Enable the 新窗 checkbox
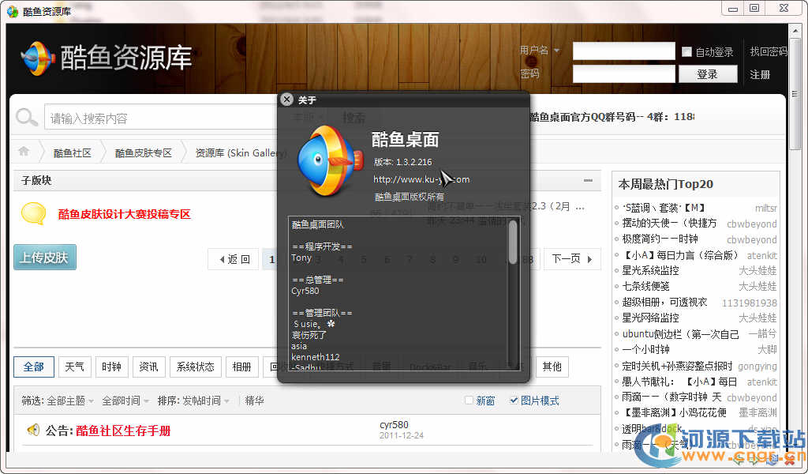The height and width of the screenshot is (474, 808). [x=469, y=401]
